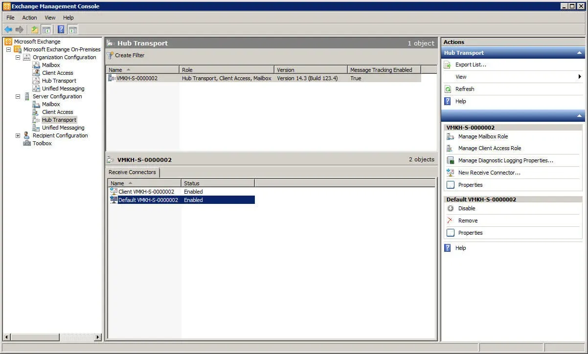588x354 pixels.
Task: Click the Recipient Configuration icon
Action: pos(27,135)
